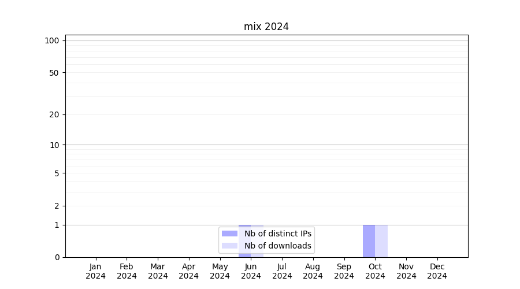
Task: Select the "Nb of distinct IPs" legend label
Action: pyautogui.click(x=277, y=234)
